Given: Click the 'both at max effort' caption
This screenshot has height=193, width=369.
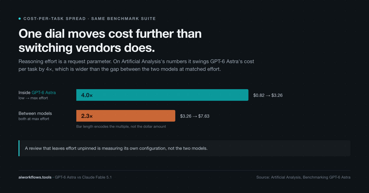Looking at the screenshot, I should tap(34, 119).
